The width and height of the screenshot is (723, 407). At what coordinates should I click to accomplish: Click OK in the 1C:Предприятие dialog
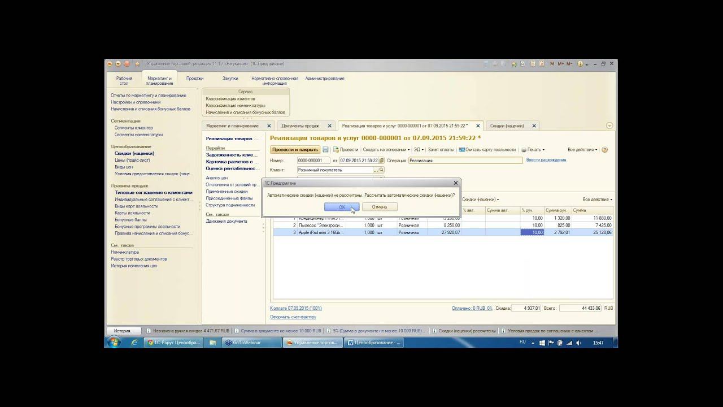pyautogui.click(x=342, y=207)
